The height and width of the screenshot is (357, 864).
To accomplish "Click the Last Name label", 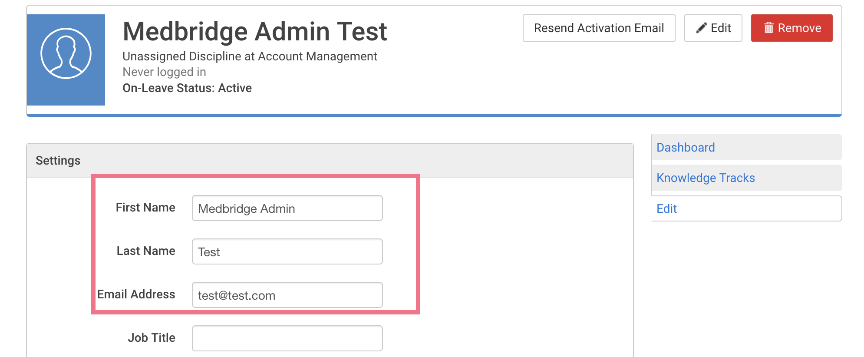I will pos(146,251).
